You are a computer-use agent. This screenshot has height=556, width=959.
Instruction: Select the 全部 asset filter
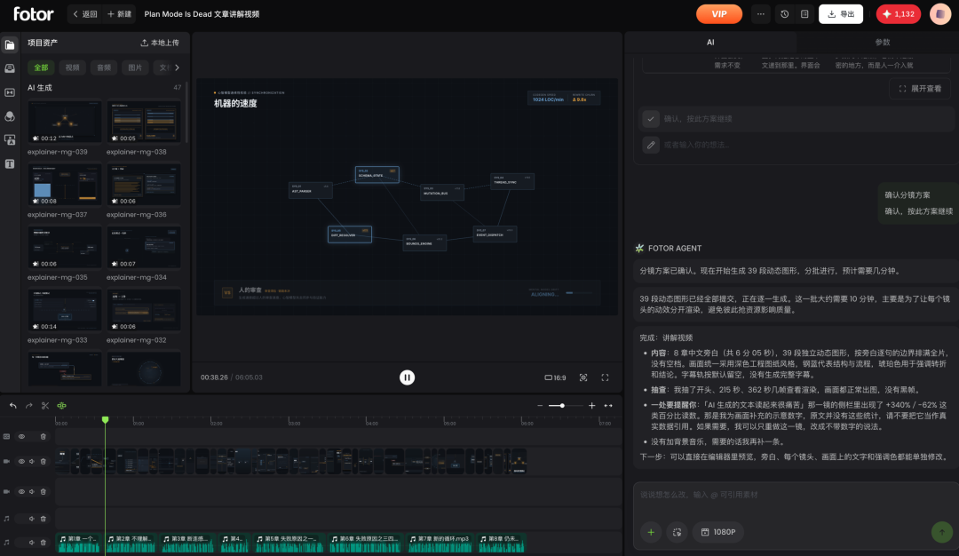(x=41, y=68)
